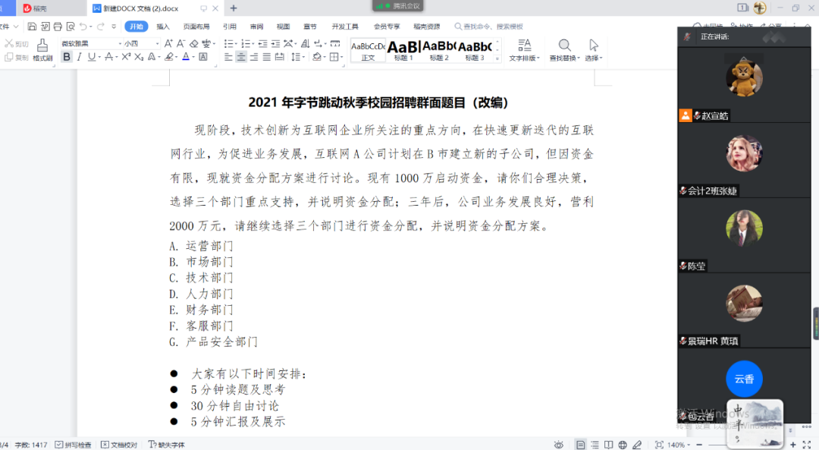The height and width of the screenshot is (450, 819).
Task: Click the save document icon
Action: coord(32,27)
